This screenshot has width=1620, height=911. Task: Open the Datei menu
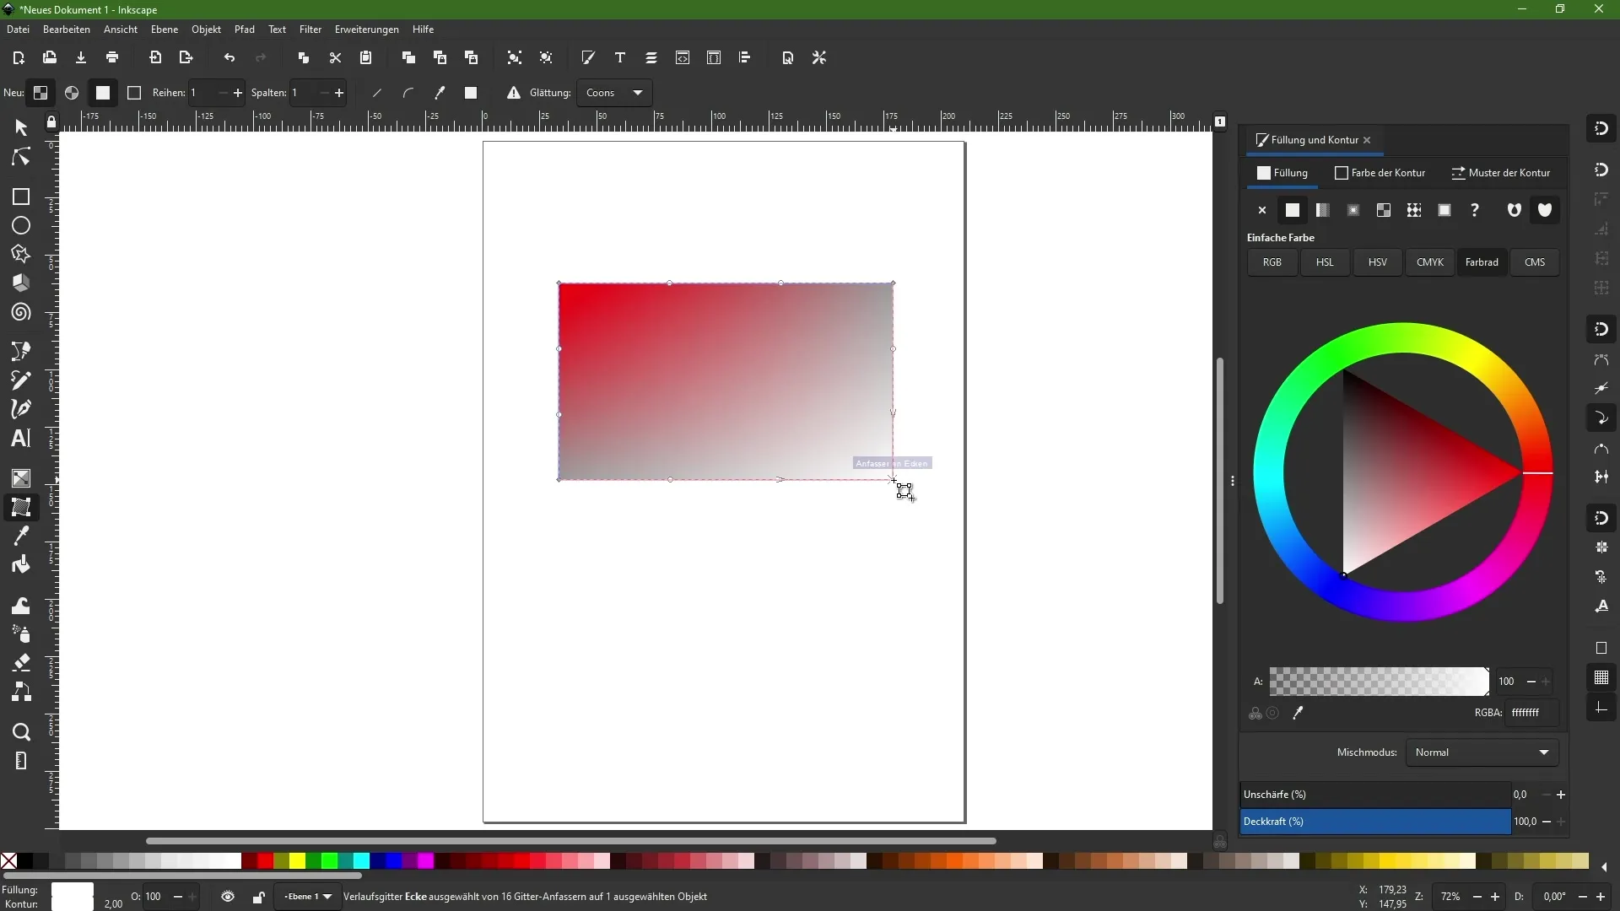[18, 30]
